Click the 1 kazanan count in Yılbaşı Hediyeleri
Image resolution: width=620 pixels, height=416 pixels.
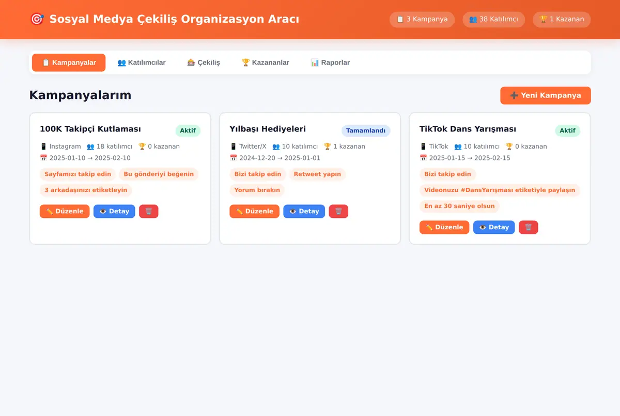click(344, 147)
